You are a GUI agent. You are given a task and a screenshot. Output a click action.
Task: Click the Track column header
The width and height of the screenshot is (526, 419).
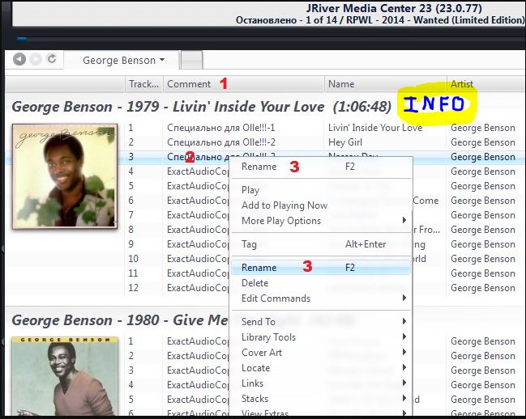click(144, 83)
